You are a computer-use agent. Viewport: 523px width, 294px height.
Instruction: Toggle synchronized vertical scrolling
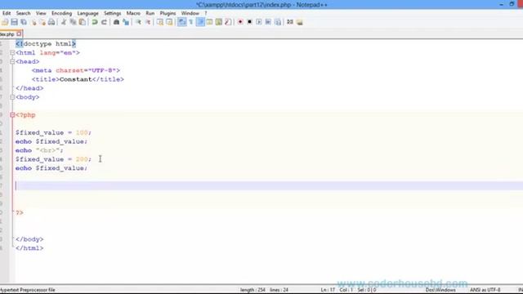(x=160, y=22)
